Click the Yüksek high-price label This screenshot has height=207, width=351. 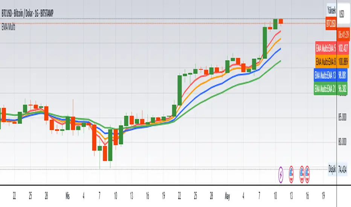coord(331,10)
